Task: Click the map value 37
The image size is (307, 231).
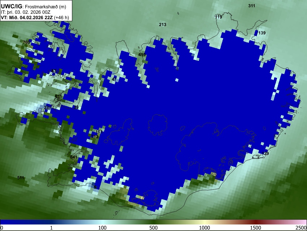Action: [46, 108]
